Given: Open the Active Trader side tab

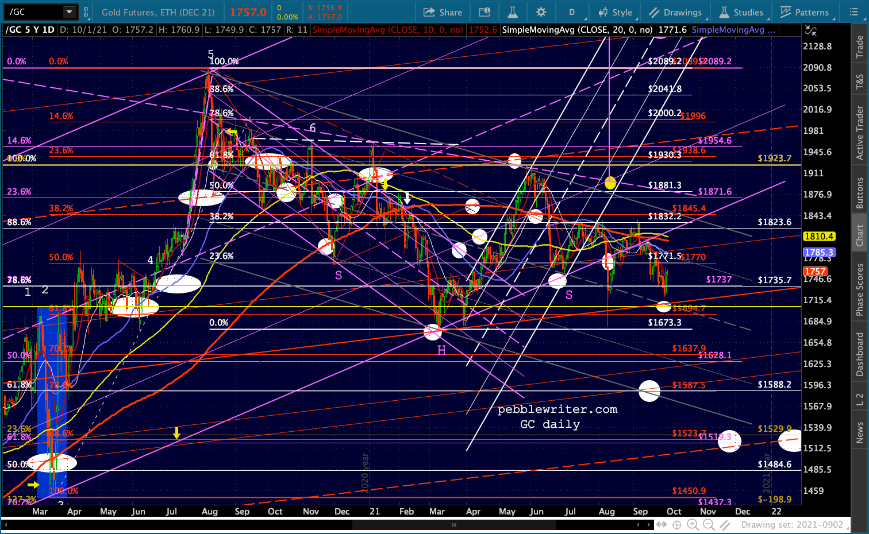Looking at the screenshot, I should pyautogui.click(x=860, y=133).
